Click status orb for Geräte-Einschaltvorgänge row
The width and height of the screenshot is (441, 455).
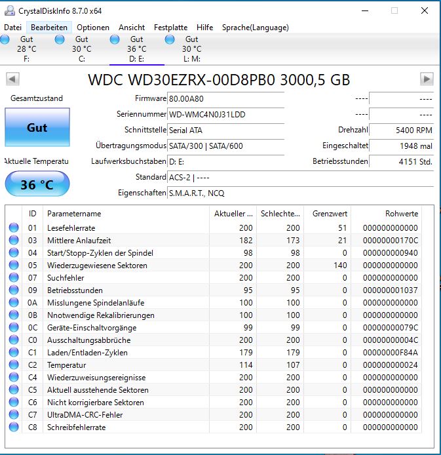tap(14, 327)
